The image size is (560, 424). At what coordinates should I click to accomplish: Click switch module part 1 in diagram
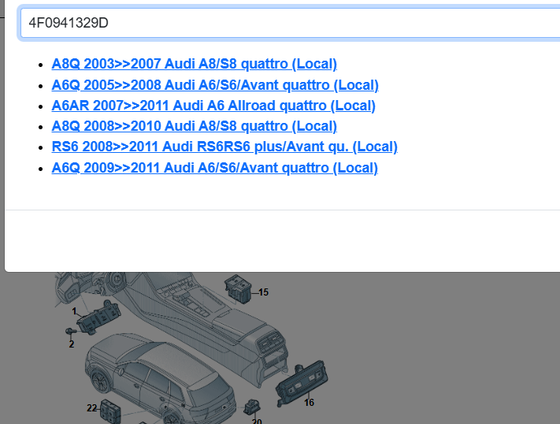(x=101, y=318)
